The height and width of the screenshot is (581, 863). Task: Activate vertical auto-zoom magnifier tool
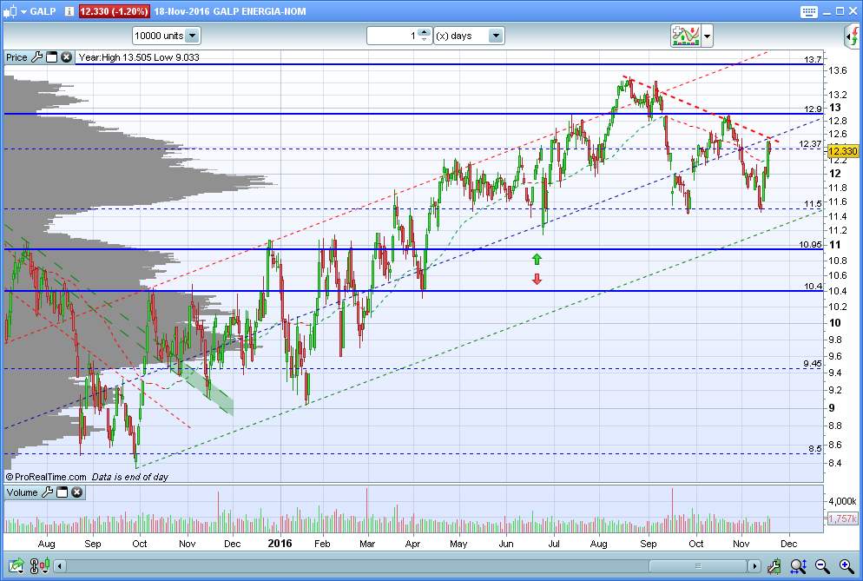tap(798, 565)
